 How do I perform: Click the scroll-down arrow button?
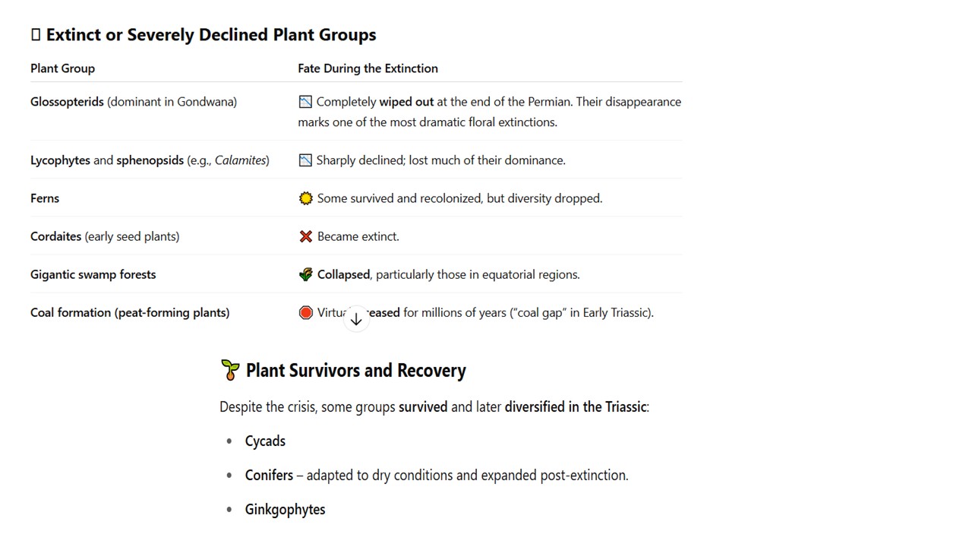[356, 319]
